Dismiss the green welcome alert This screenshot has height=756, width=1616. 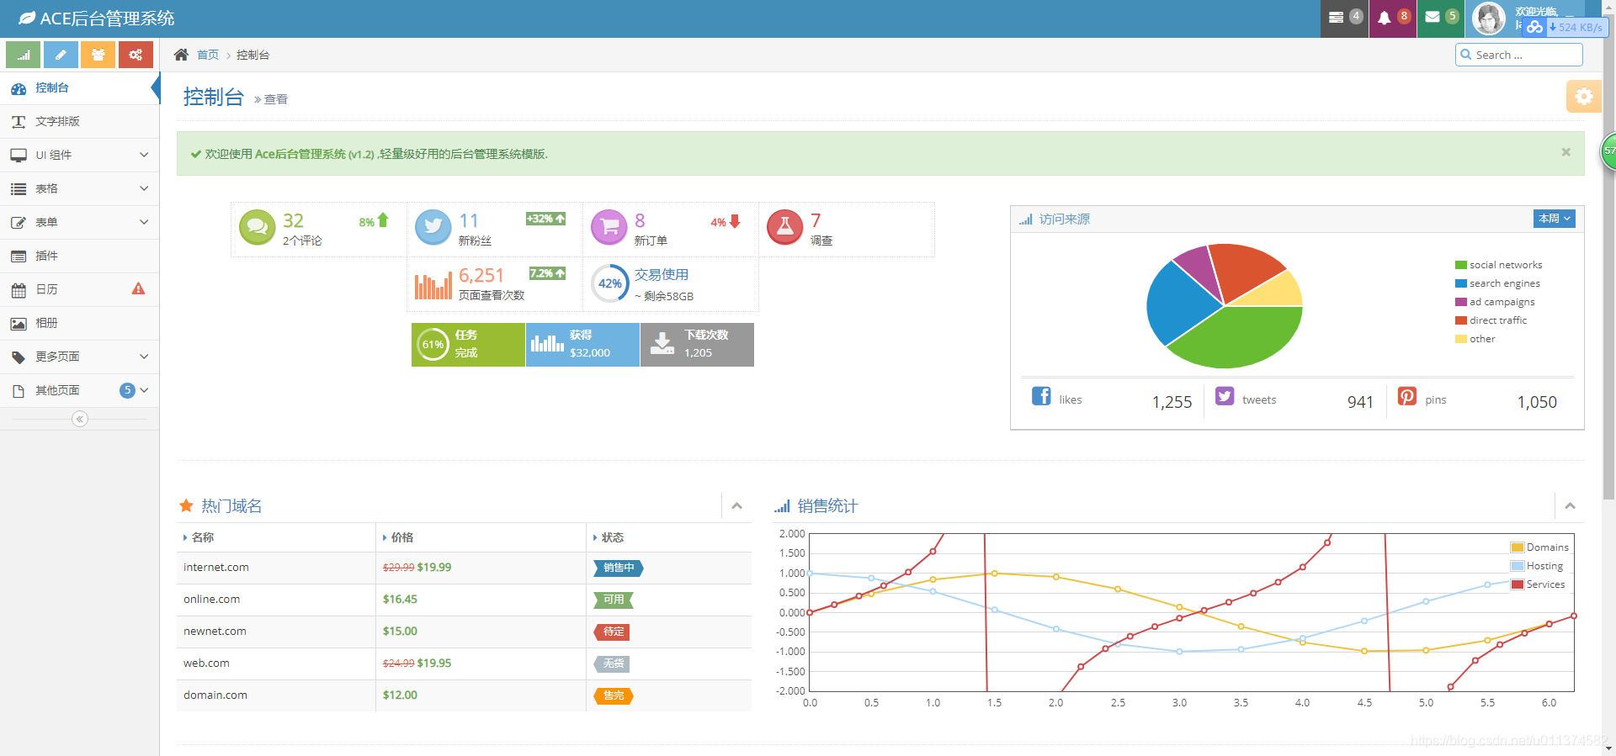click(1565, 152)
